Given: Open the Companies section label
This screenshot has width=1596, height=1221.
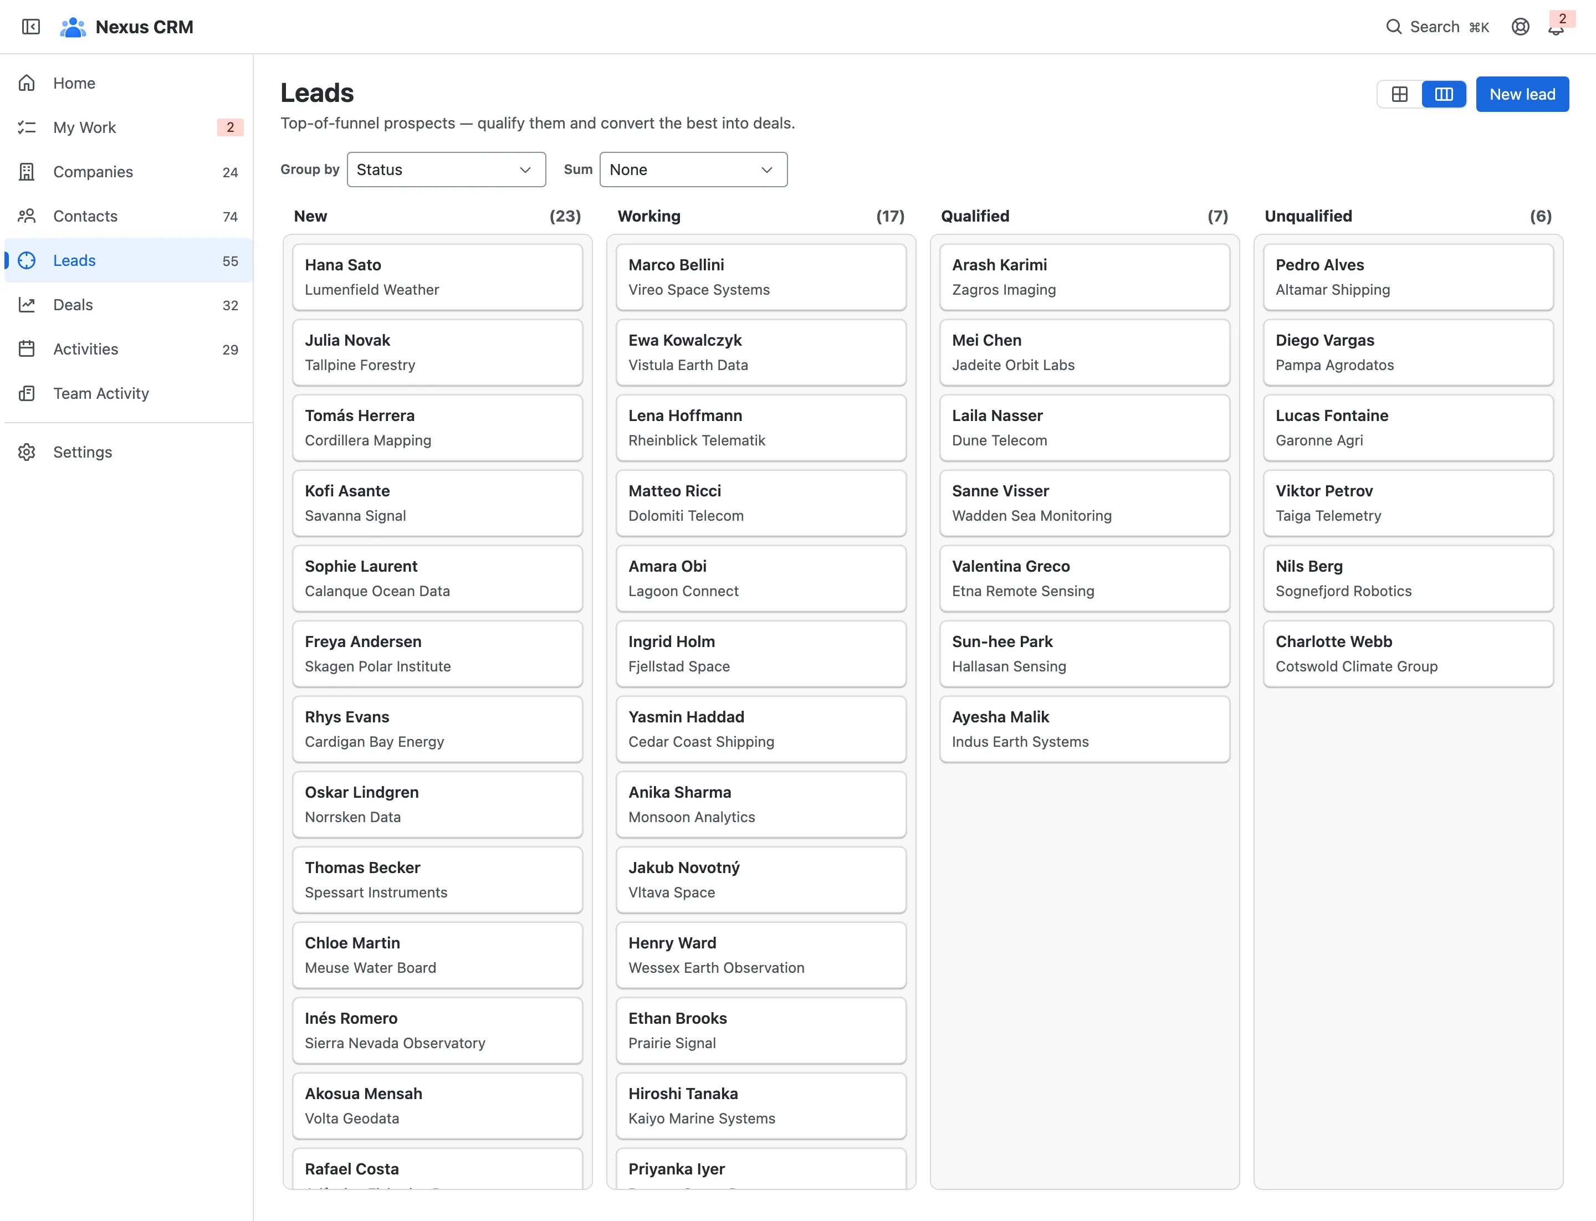Looking at the screenshot, I should click(x=93, y=172).
